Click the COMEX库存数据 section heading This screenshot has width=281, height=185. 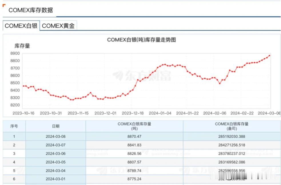click(x=31, y=10)
